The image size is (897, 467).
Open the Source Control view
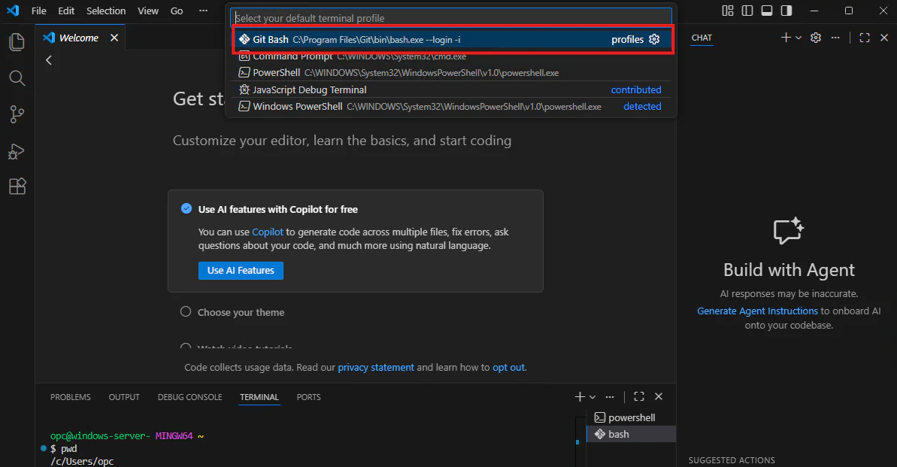[x=17, y=114]
